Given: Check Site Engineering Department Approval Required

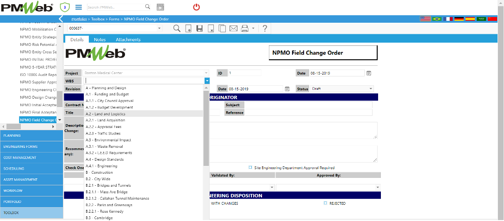Looking at the screenshot, I should click(x=250, y=167).
